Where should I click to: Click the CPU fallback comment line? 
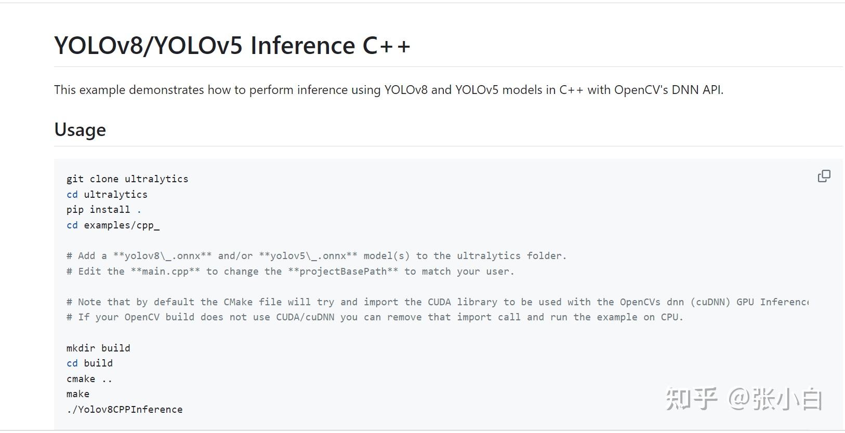[375, 317]
